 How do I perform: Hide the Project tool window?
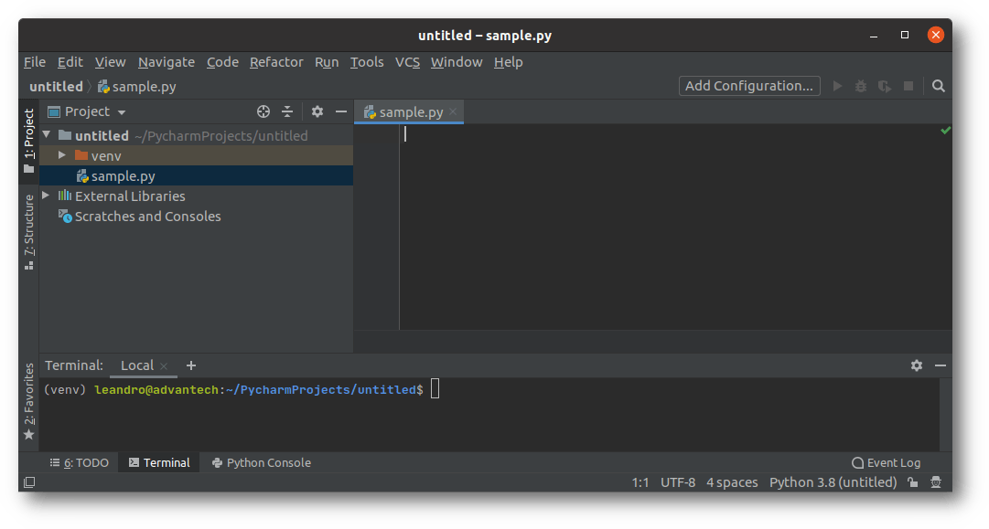click(x=341, y=111)
